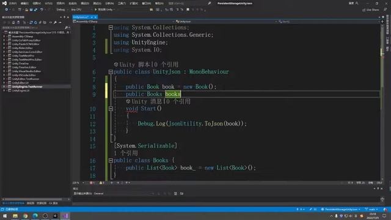Select Unity.Services.Core.Editor project
This screenshot has height=220, width=391.
tap(27, 52)
